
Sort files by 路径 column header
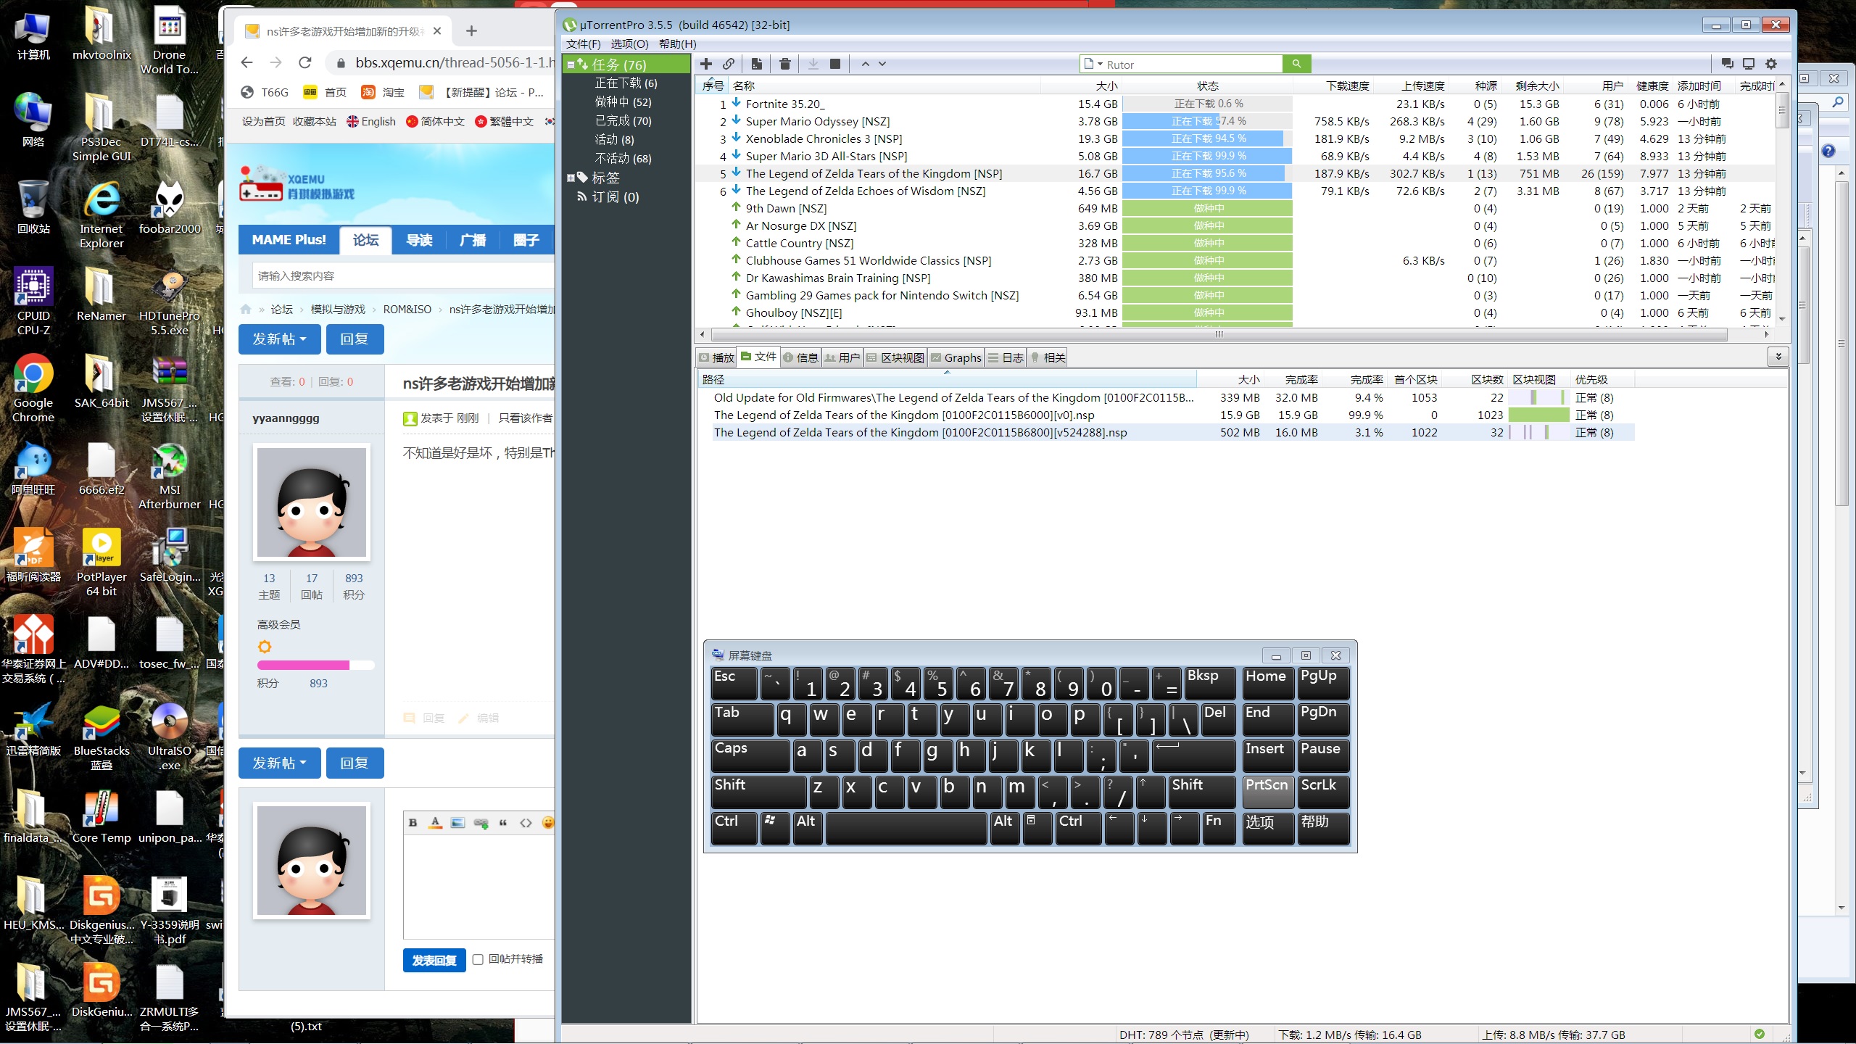(947, 379)
